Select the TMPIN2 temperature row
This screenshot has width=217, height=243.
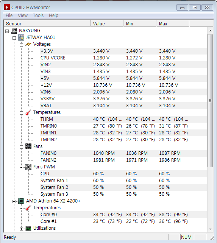click(x=123, y=140)
